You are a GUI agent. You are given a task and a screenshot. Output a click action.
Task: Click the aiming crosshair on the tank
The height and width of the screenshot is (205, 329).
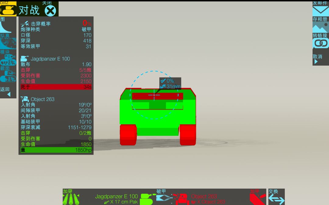click(x=154, y=95)
